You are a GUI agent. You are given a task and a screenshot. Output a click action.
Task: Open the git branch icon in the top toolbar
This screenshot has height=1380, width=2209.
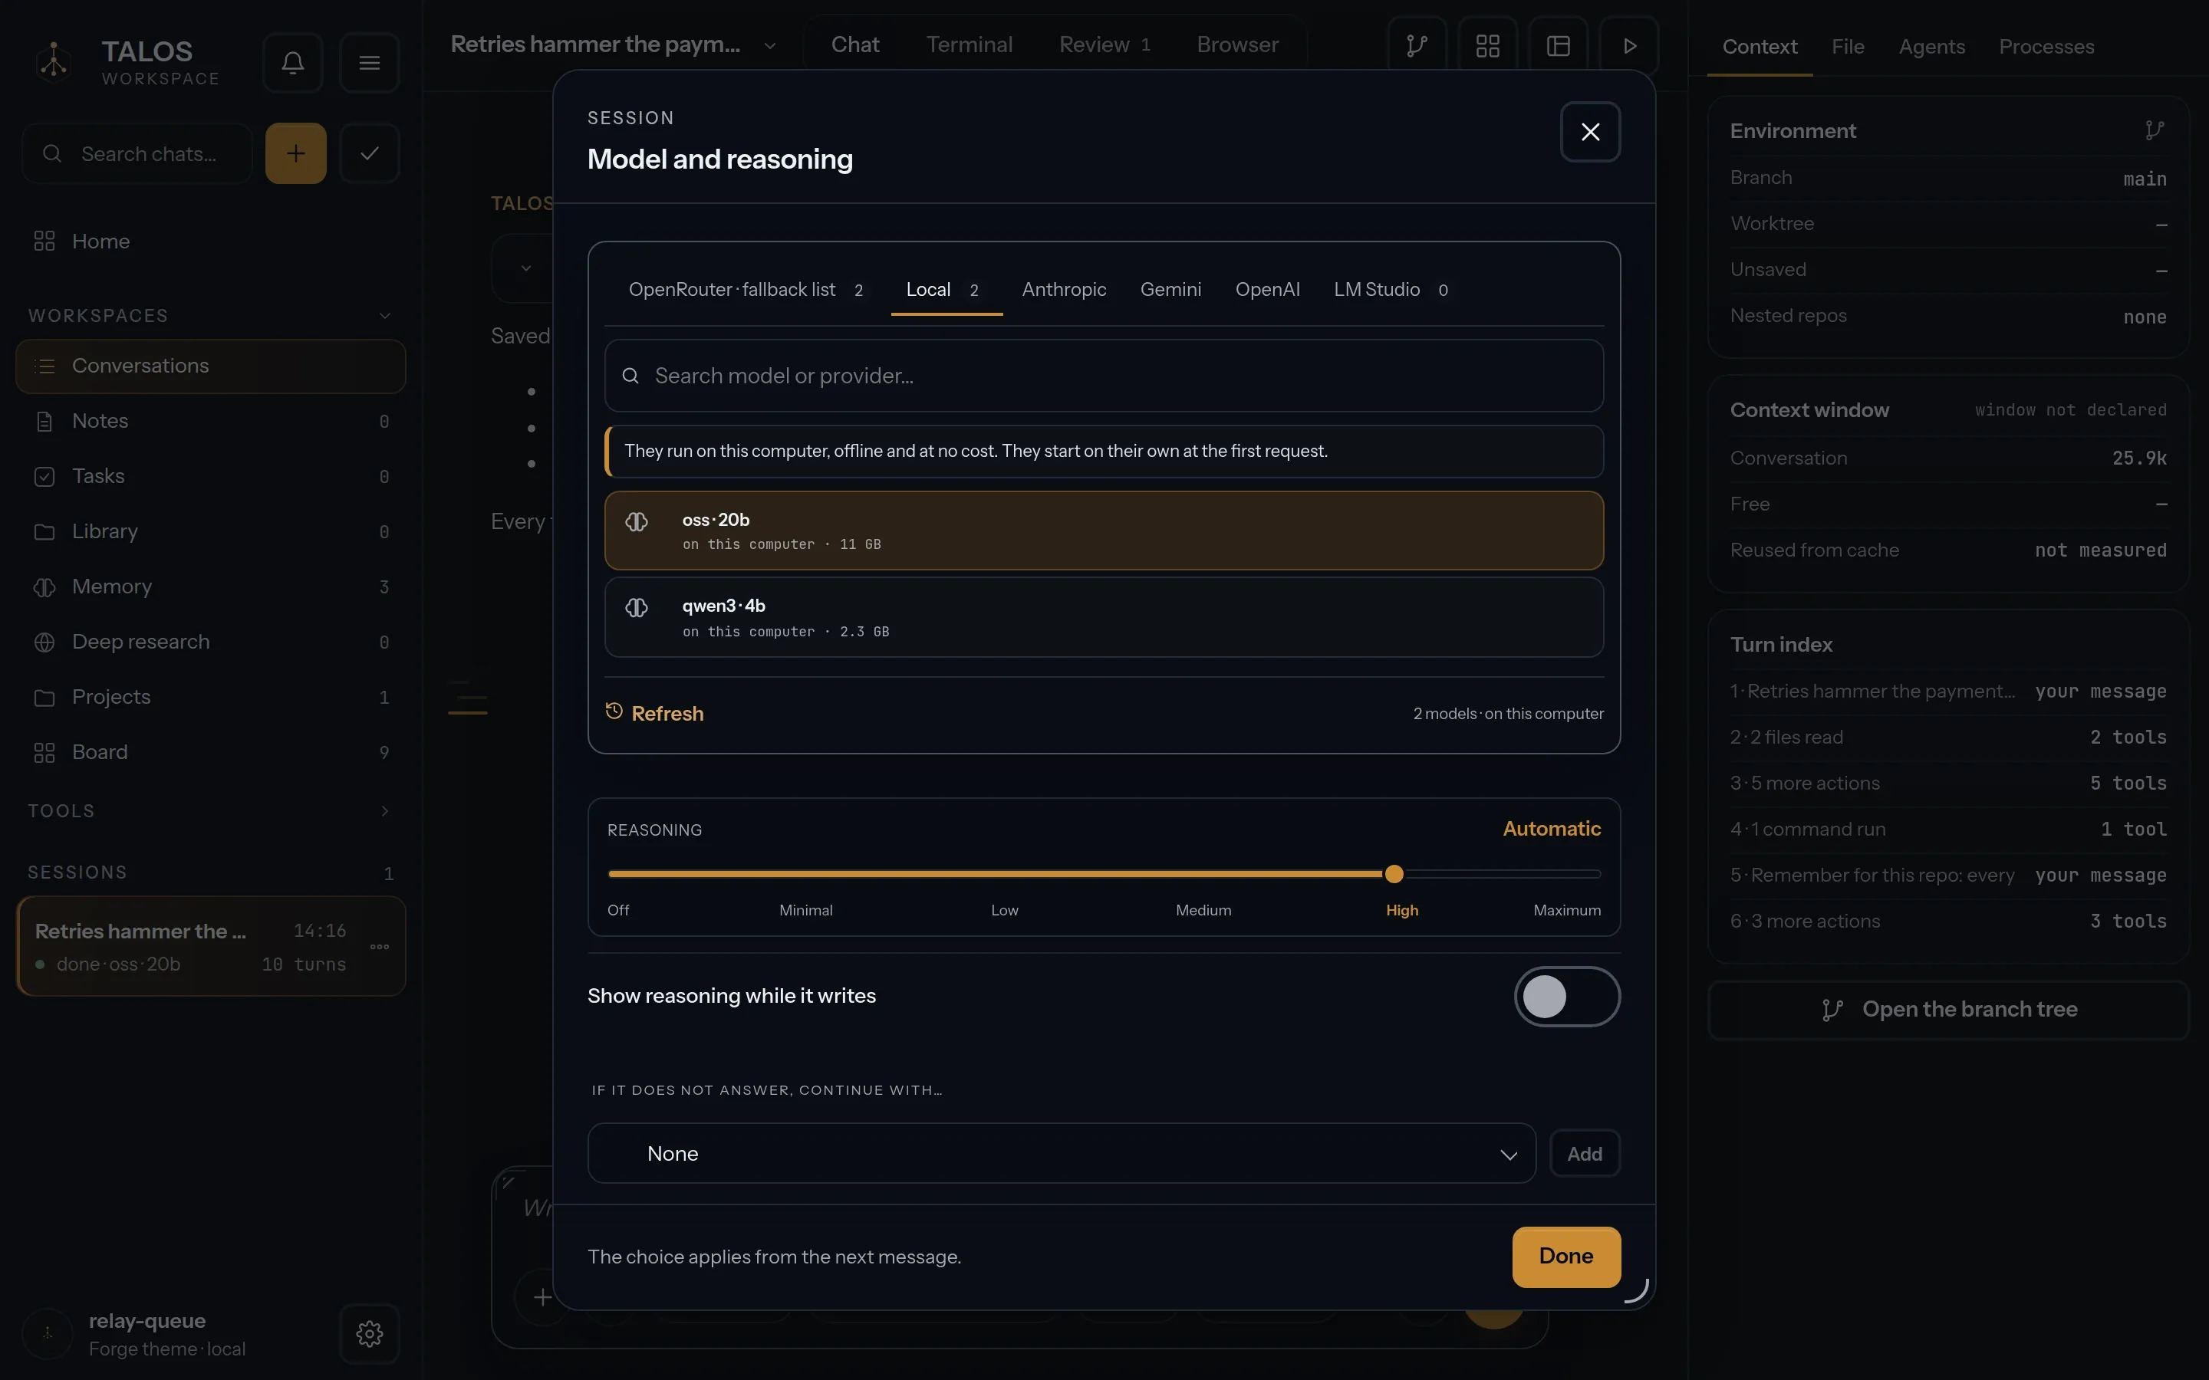point(1416,46)
